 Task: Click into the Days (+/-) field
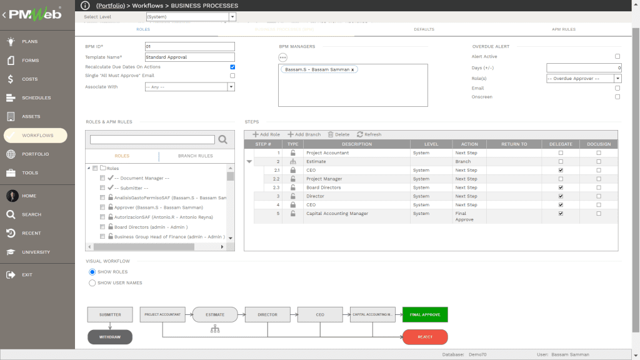click(x=584, y=67)
